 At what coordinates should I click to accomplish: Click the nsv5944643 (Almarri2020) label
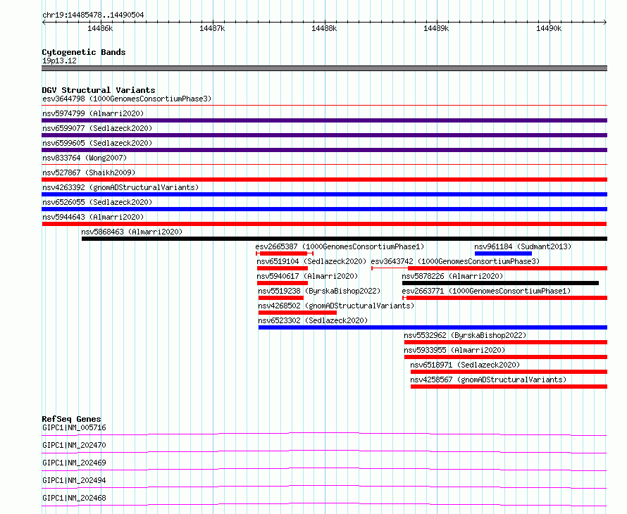(93, 217)
